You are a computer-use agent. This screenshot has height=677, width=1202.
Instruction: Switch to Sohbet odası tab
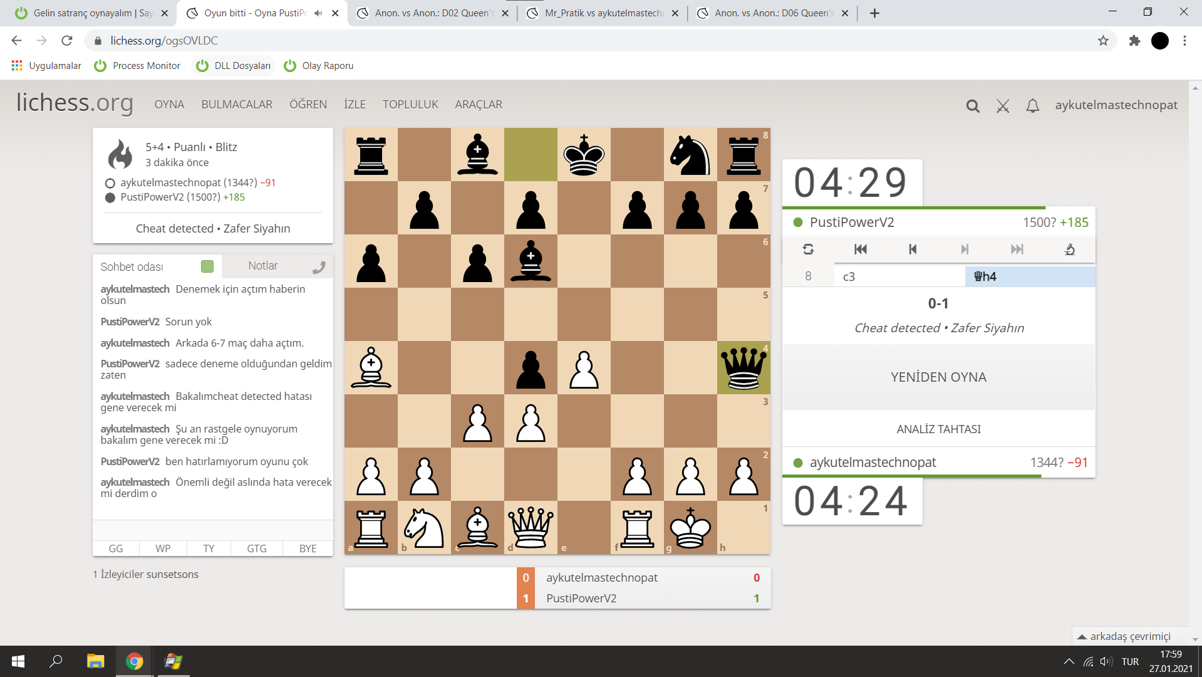tap(132, 267)
